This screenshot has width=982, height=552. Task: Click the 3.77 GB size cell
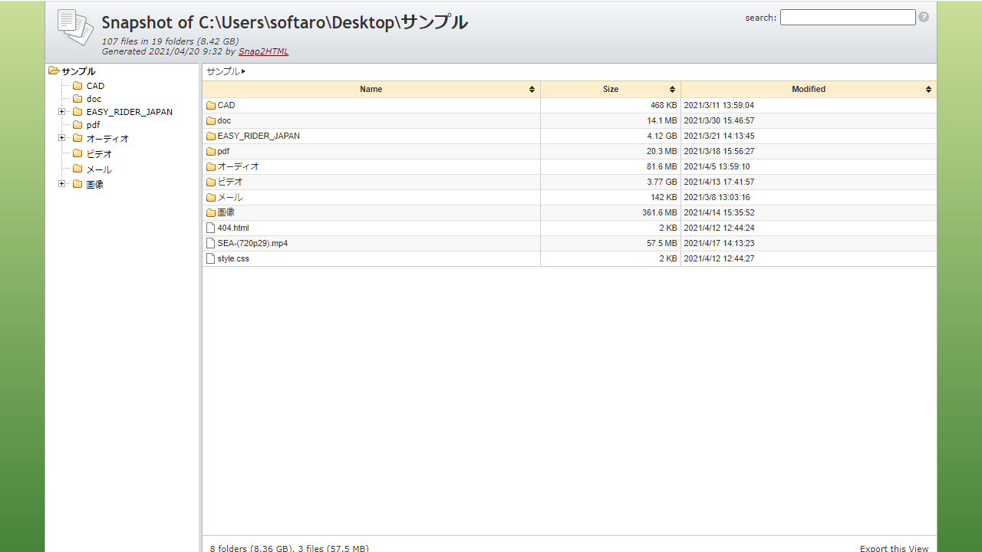click(611, 182)
